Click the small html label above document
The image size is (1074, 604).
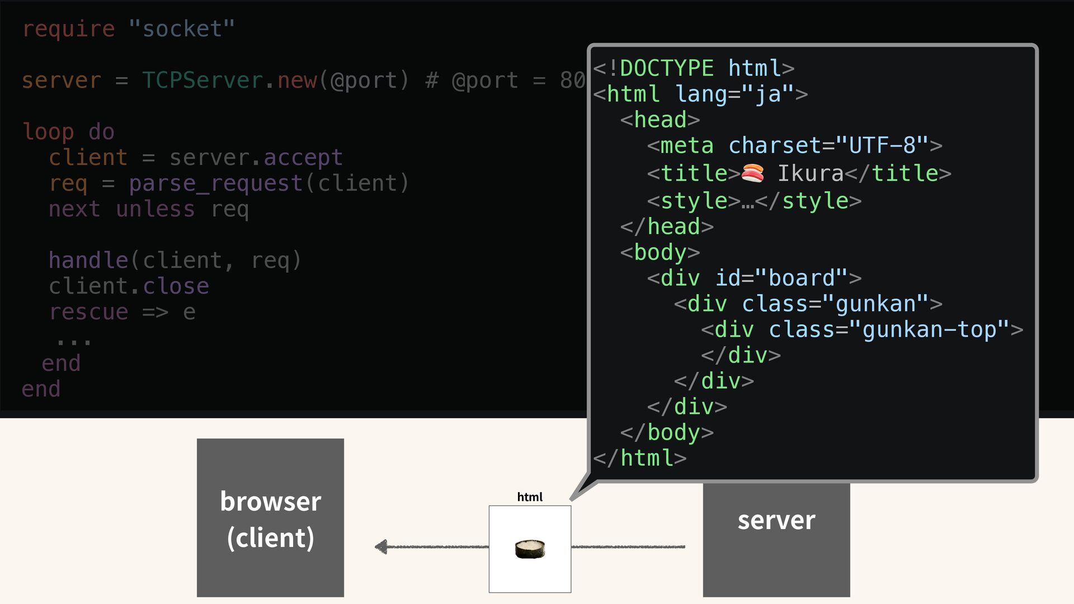[529, 497]
